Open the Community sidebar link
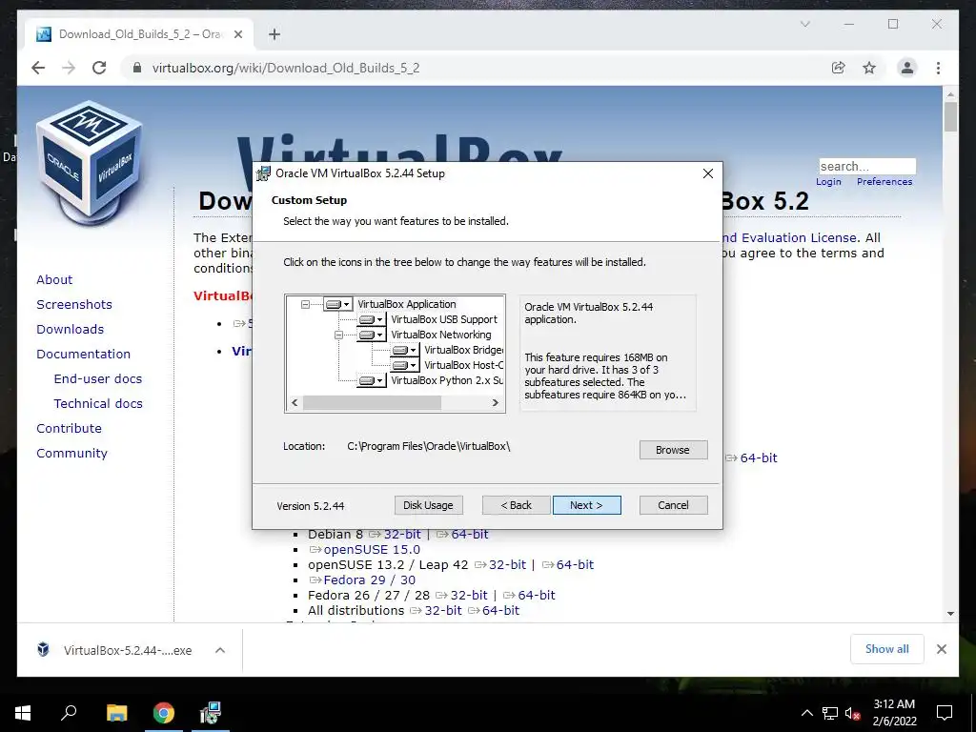The image size is (976, 732). point(71,453)
